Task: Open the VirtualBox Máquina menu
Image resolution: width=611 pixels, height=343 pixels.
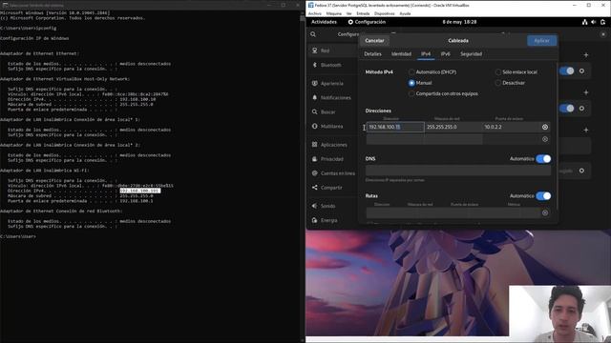Action: tap(333, 13)
